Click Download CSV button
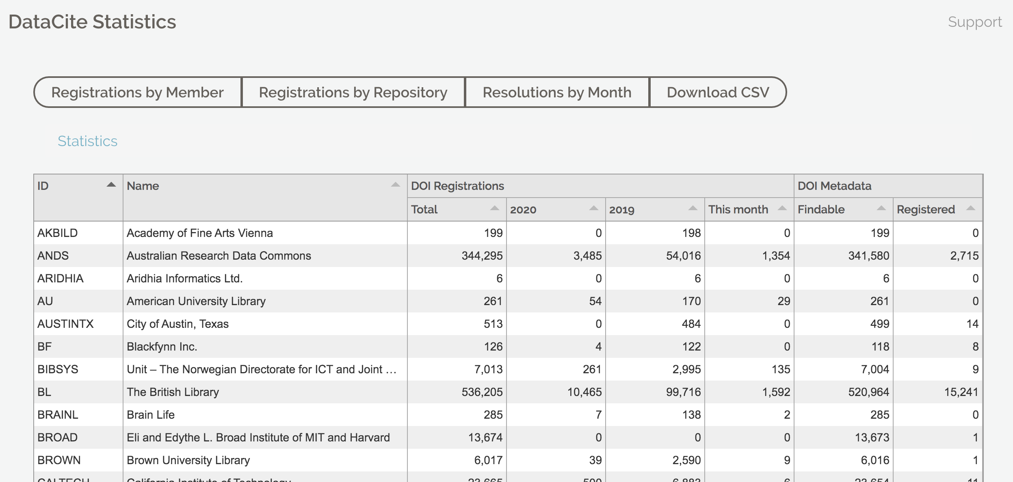Image resolution: width=1013 pixels, height=482 pixels. (x=718, y=93)
